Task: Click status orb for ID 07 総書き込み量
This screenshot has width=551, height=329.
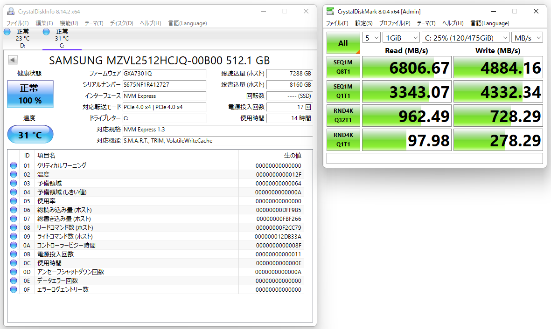Action: (14, 219)
